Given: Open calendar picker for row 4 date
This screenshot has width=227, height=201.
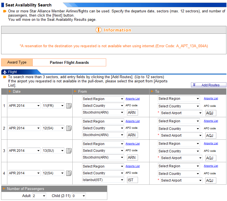Looking at the screenshot, I should tap(68, 173).
